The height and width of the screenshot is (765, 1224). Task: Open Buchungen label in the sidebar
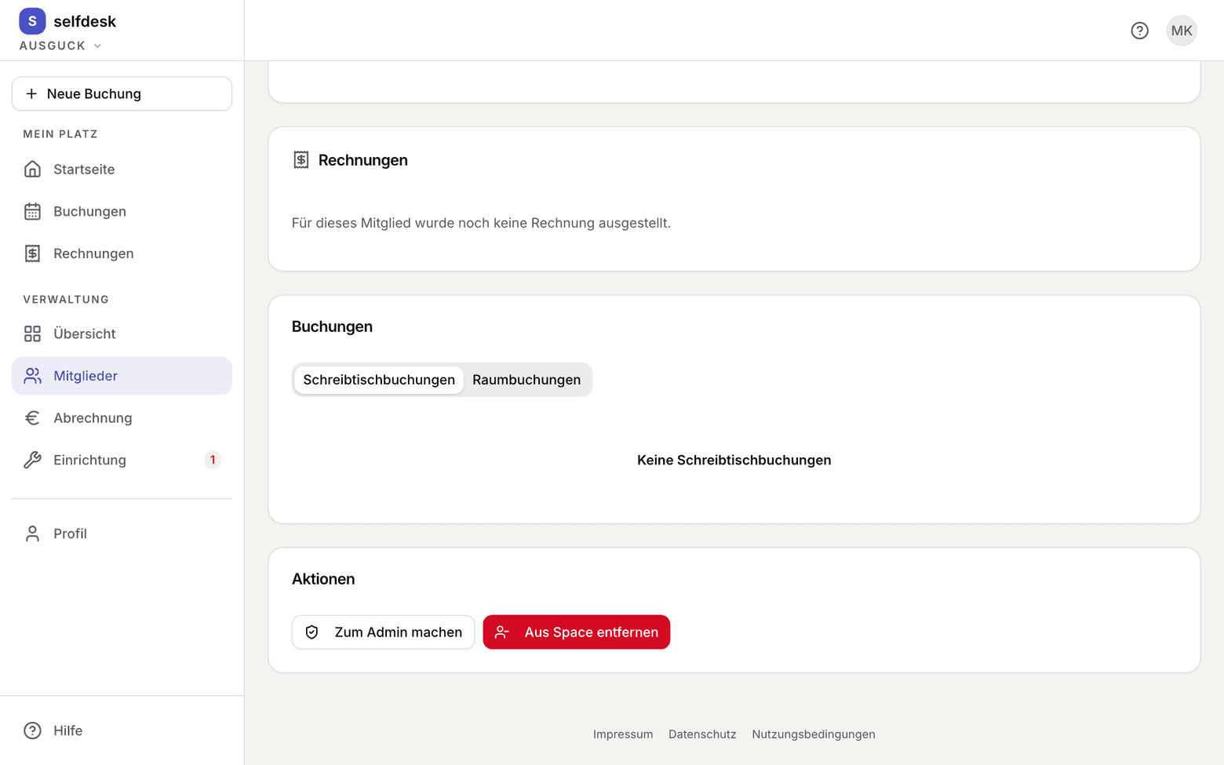point(89,212)
